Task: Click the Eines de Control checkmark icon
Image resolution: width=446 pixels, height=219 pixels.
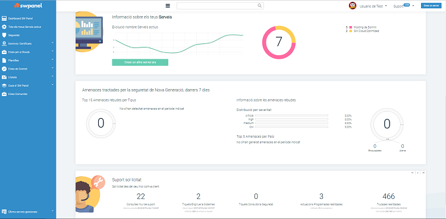Action: (x=4, y=69)
